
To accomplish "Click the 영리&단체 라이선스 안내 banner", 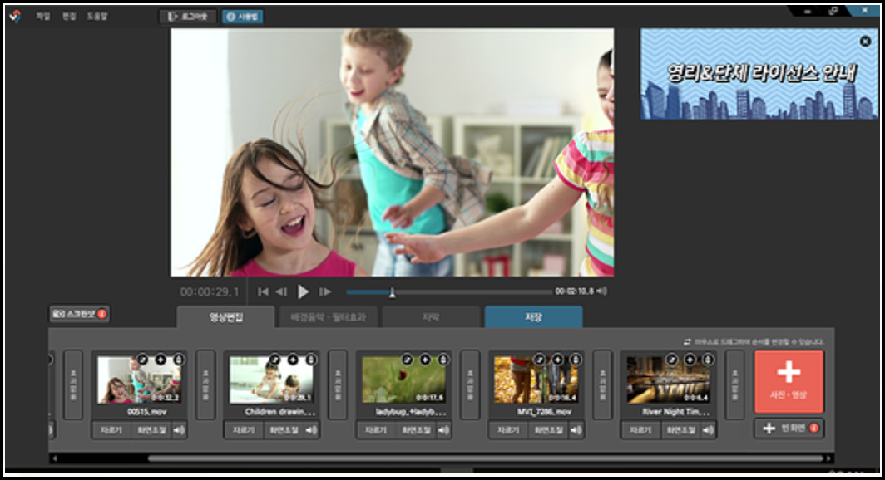I will click(x=759, y=74).
